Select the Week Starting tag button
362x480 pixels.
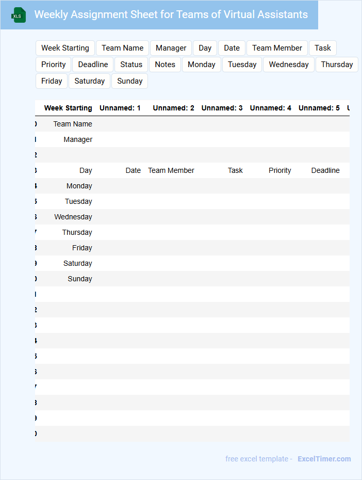click(x=65, y=48)
